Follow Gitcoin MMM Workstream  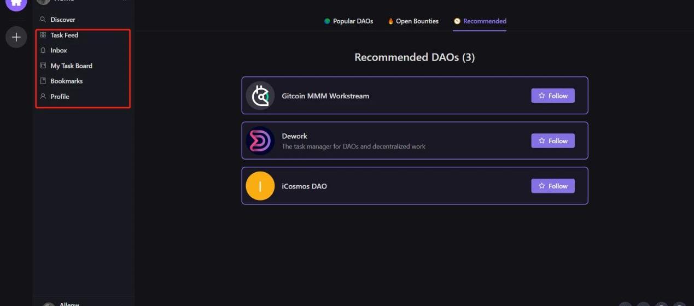coord(552,96)
